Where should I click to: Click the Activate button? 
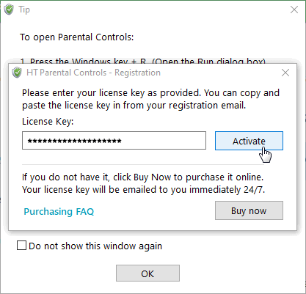(x=249, y=141)
